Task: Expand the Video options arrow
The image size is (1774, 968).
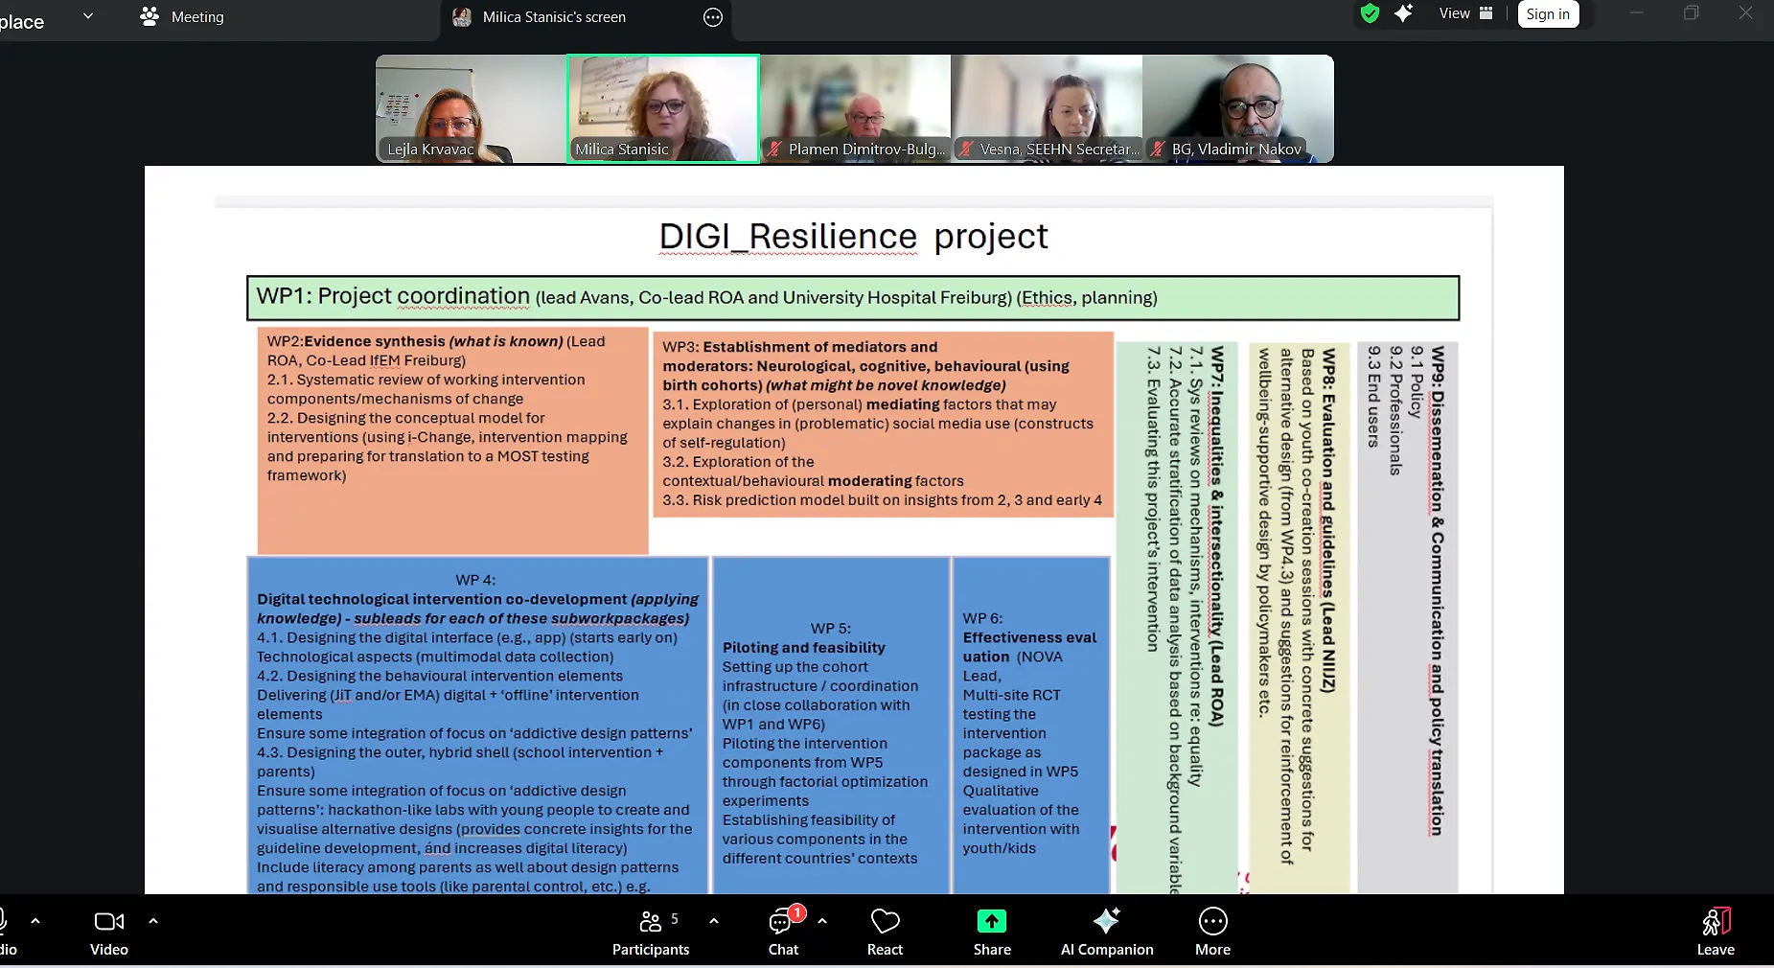Action: pyautogui.click(x=153, y=921)
